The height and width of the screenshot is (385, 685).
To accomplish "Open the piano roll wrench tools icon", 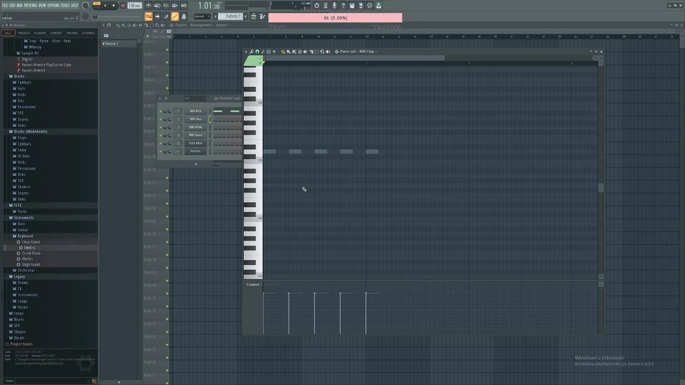I will tap(251, 51).
